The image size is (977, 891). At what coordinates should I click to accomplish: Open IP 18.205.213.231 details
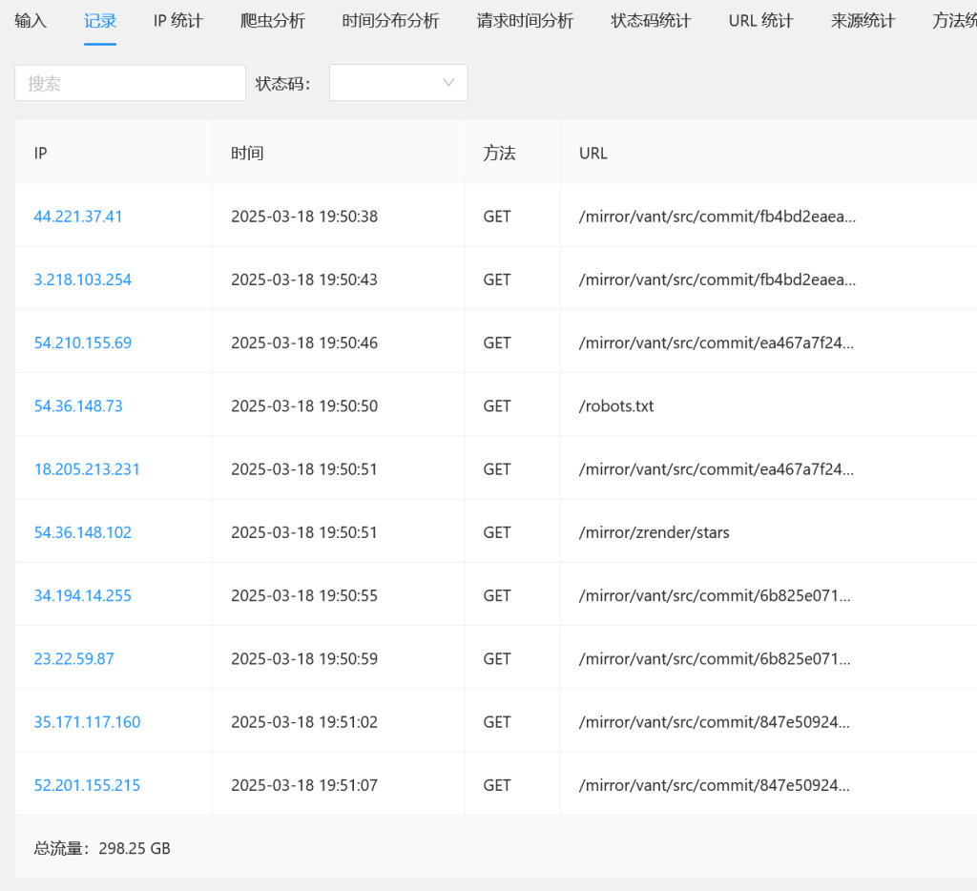tap(87, 468)
